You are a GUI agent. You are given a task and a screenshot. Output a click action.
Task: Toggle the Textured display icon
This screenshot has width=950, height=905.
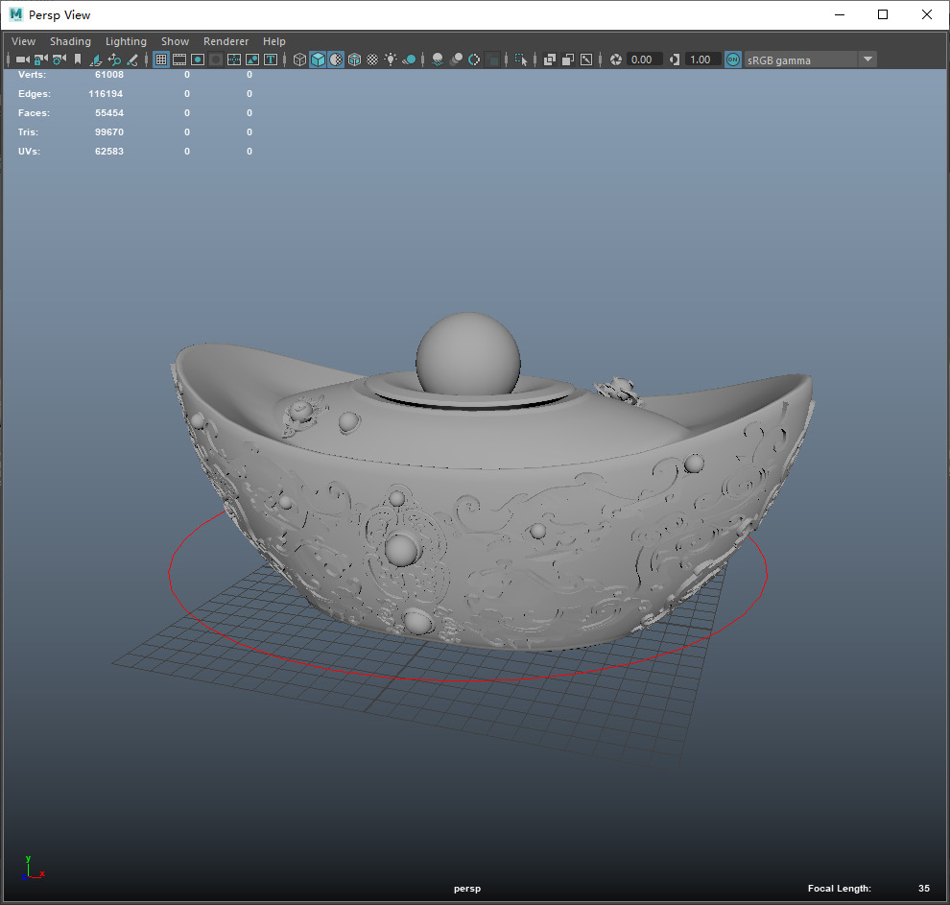pyautogui.click(x=372, y=60)
